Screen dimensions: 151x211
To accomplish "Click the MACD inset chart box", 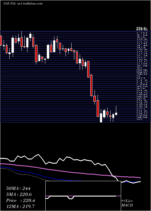I will pyautogui.click(x=83, y=196).
